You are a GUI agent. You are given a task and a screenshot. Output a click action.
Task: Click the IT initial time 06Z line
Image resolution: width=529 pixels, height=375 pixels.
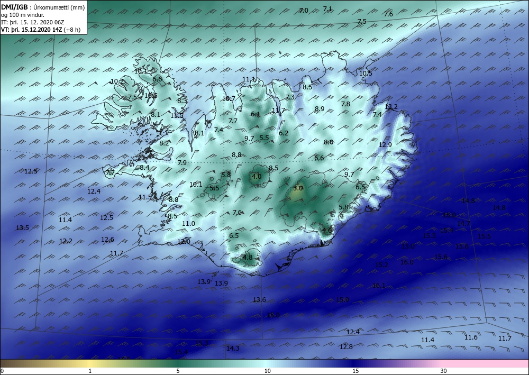(x=33, y=22)
